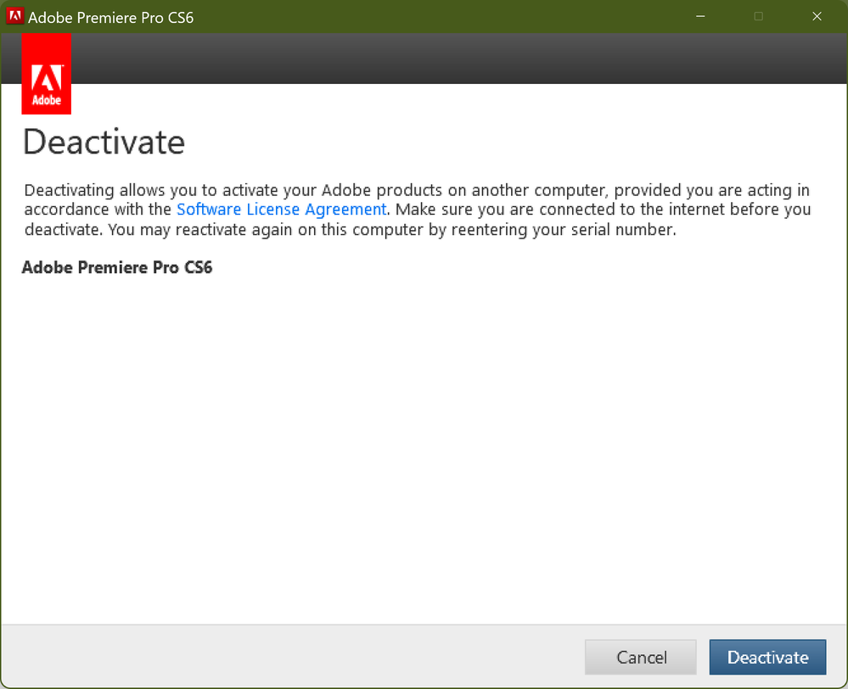Click the large Deactivate heading
This screenshot has width=848, height=689.
[x=104, y=142]
